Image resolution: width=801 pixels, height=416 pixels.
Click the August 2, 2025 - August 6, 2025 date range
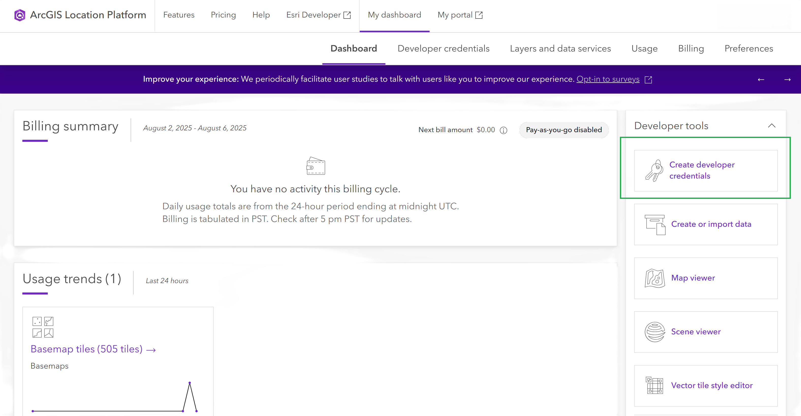(195, 128)
